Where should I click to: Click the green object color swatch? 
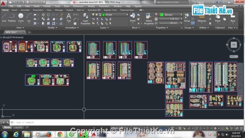[162, 15]
